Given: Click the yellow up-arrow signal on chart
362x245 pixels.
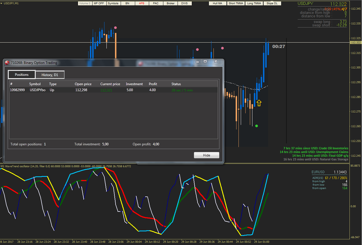Looking at the screenshot, I should (x=259, y=103).
